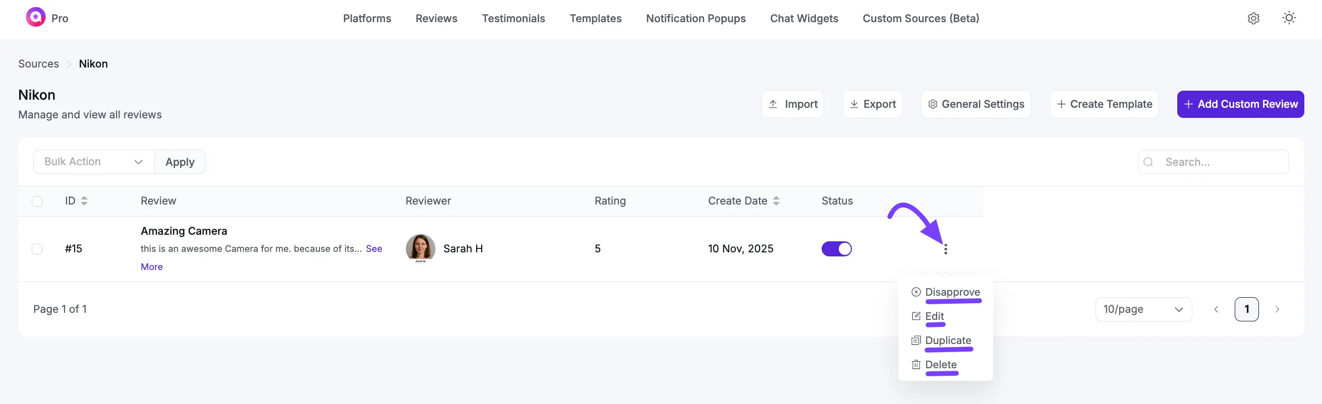Open the settings gear icon in header
The height and width of the screenshot is (404, 1322).
coord(1253,18)
